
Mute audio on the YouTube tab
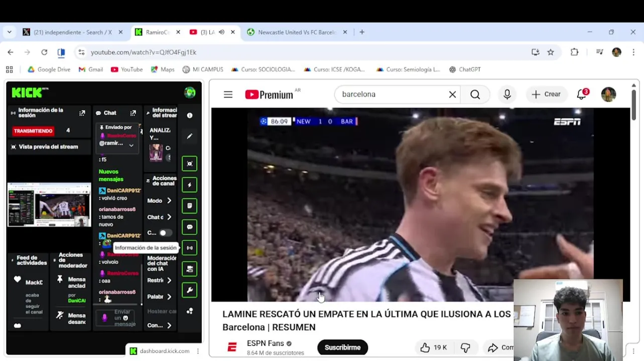221,32
